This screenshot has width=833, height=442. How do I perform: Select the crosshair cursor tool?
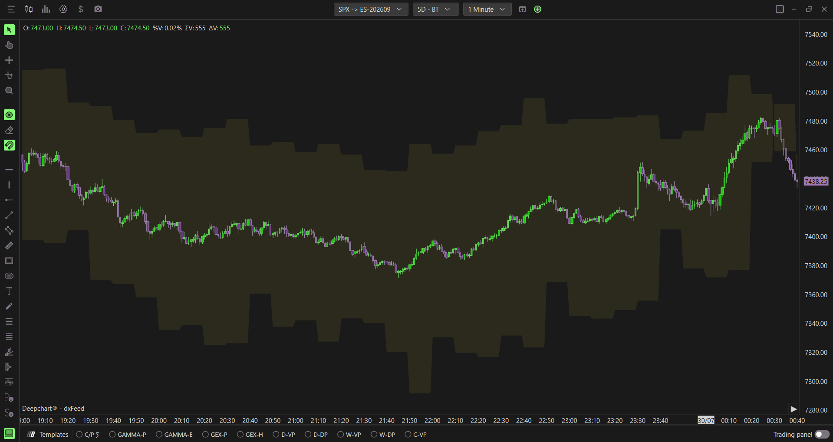(9, 60)
